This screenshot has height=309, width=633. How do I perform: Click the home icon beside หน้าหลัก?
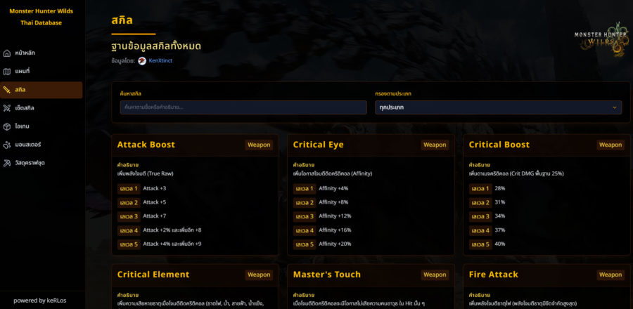point(7,53)
